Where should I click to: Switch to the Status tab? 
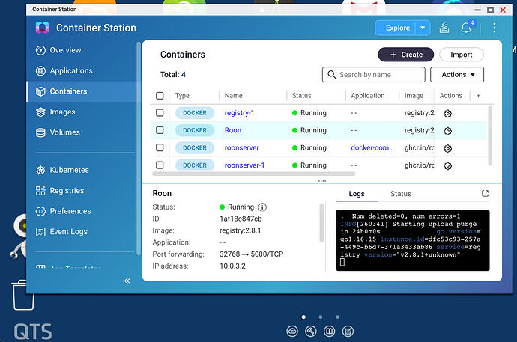coord(401,194)
